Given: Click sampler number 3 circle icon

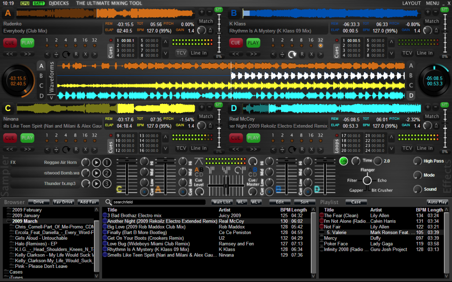Looking at the screenshot, I should tap(107, 184).
